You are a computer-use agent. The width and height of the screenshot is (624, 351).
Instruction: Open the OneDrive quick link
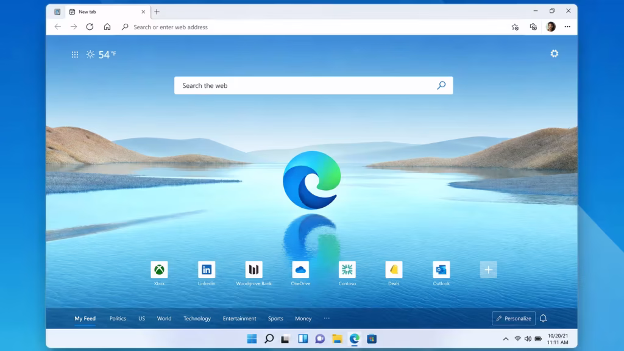pyautogui.click(x=300, y=274)
